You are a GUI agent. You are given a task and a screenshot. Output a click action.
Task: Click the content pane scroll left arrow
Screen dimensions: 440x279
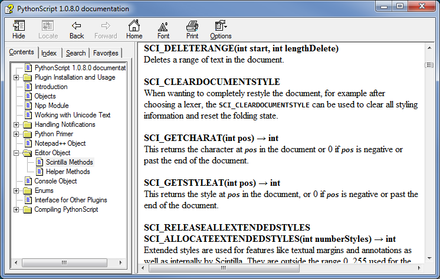(143, 268)
